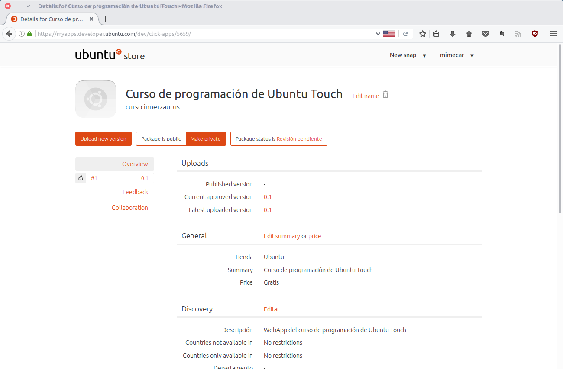The image size is (563, 369).
Task: Click the 'Discovery' section heading
Action: pyautogui.click(x=197, y=309)
